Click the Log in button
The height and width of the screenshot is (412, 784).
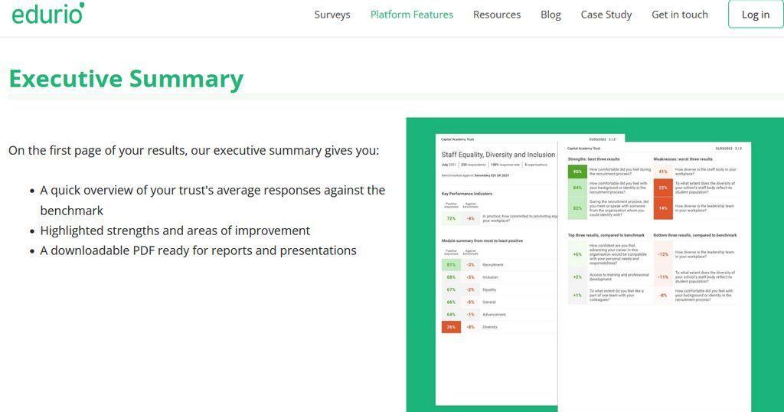point(755,15)
